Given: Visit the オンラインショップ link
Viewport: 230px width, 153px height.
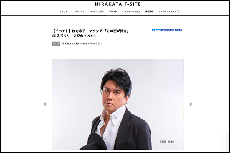Looking at the screenshot, I should 167,11.
